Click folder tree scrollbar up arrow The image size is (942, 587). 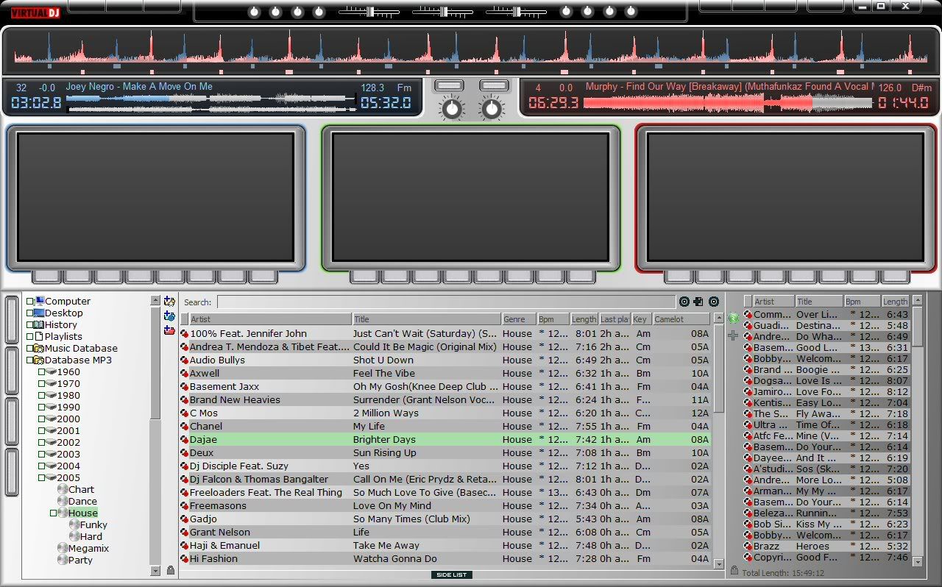pos(155,301)
